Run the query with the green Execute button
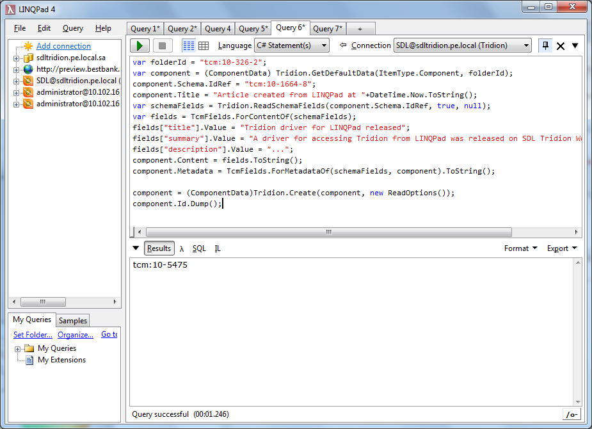592x429 pixels. point(140,45)
